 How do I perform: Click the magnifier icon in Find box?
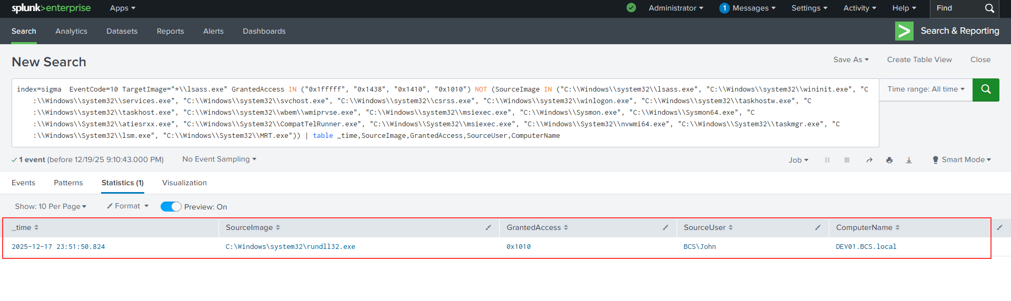pos(989,8)
